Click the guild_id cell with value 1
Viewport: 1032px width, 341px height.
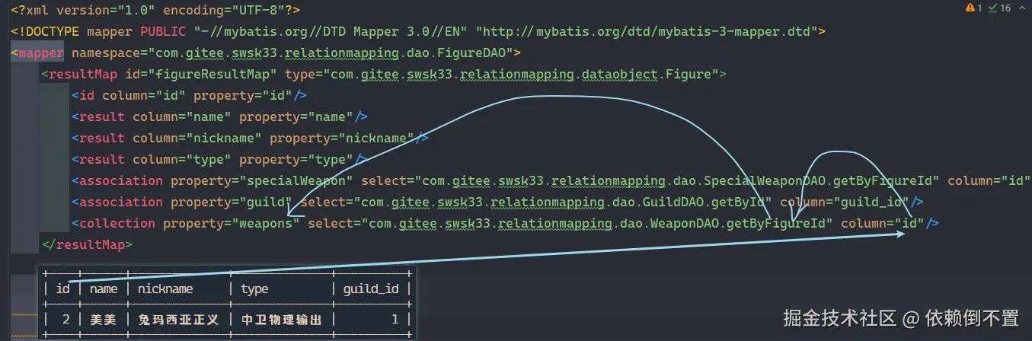pos(395,320)
